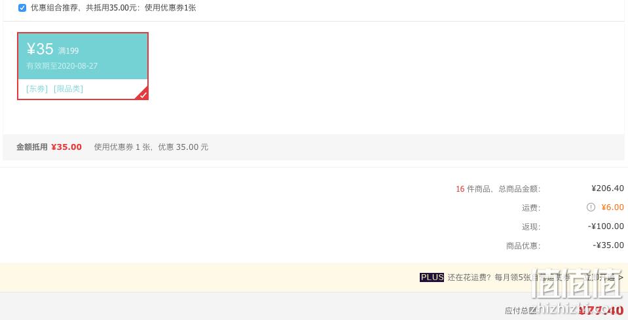628x320 pixels.
Task: Click the 立即开通 arrow link
Action: (603, 277)
